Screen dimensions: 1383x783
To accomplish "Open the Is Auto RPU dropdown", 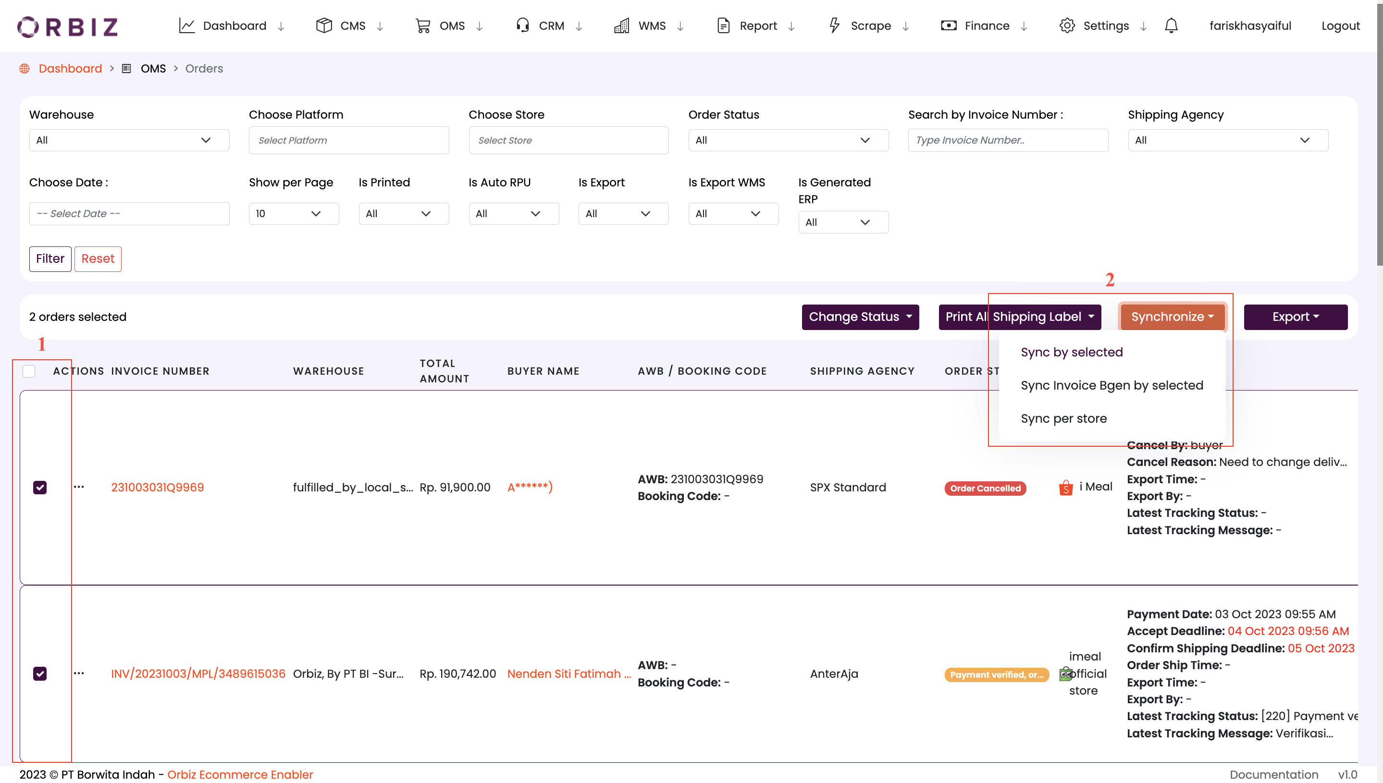I will [x=514, y=213].
